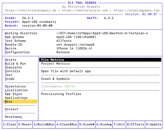Click 6:Xcode up arrow button

[x=104, y=124]
